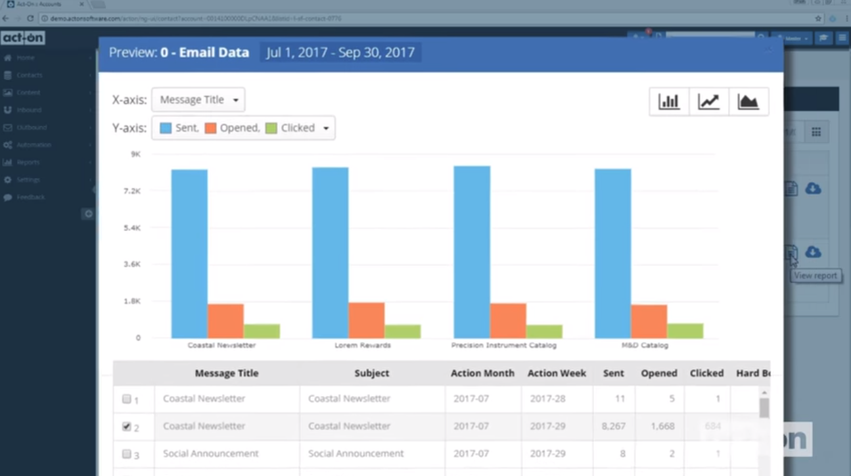Image resolution: width=851 pixels, height=476 pixels.
Task: Check the row 3 Social Announcement checkbox
Action: tap(127, 454)
